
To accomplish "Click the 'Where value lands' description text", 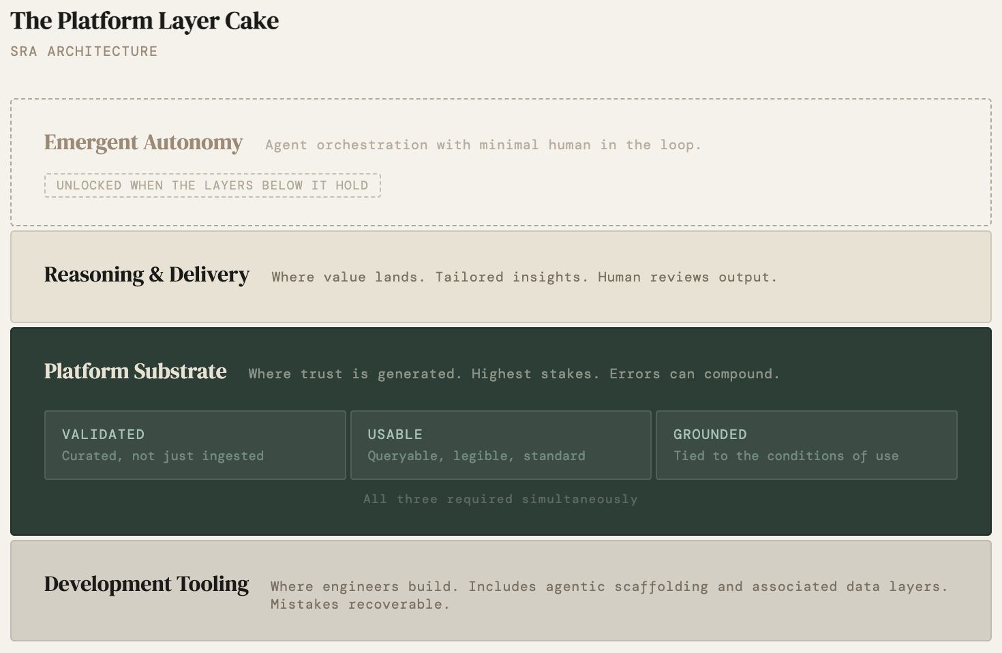I will point(348,277).
